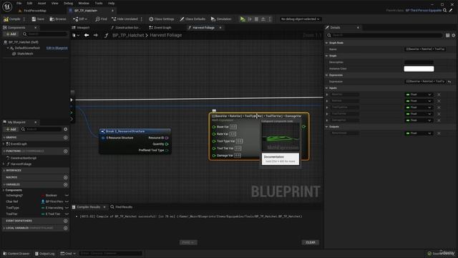458x258 pixels.
Task: Close the Harvest Foliage tab
Action: (x=220, y=27)
